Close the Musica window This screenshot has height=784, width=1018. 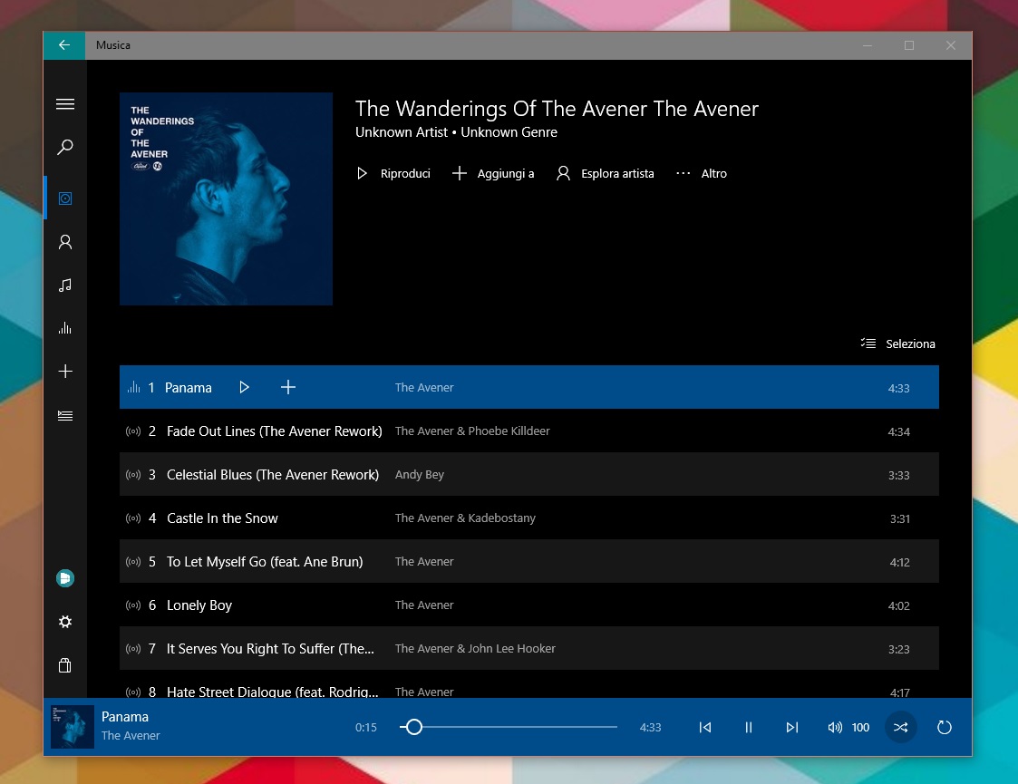951,45
